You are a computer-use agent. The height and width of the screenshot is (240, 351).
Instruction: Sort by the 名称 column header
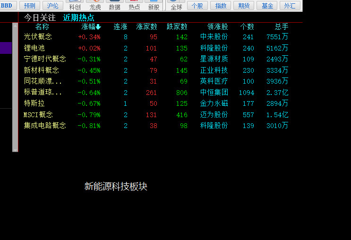pyautogui.click(x=42, y=27)
